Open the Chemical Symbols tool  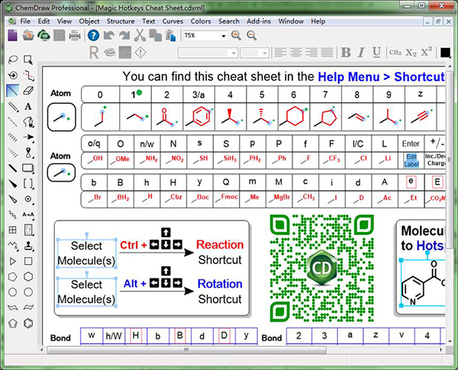coord(28,199)
